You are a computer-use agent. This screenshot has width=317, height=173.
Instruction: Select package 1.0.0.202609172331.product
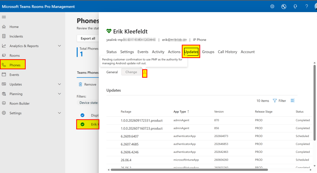coord(141,120)
